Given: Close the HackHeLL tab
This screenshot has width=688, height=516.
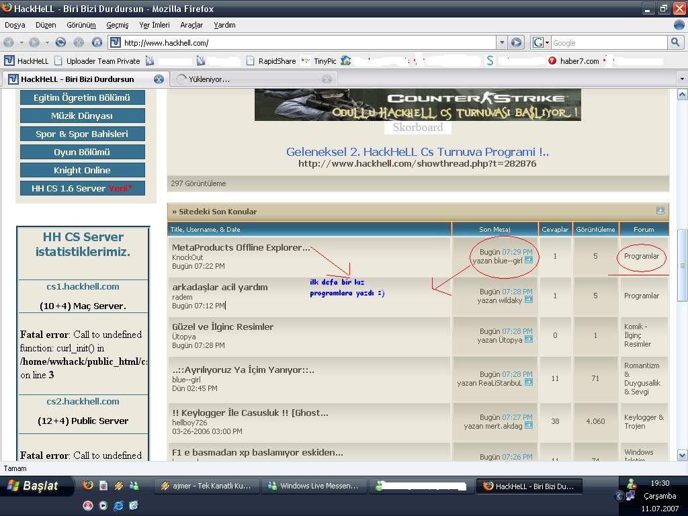Looking at the screenshot, I should [x=159, y=79].
